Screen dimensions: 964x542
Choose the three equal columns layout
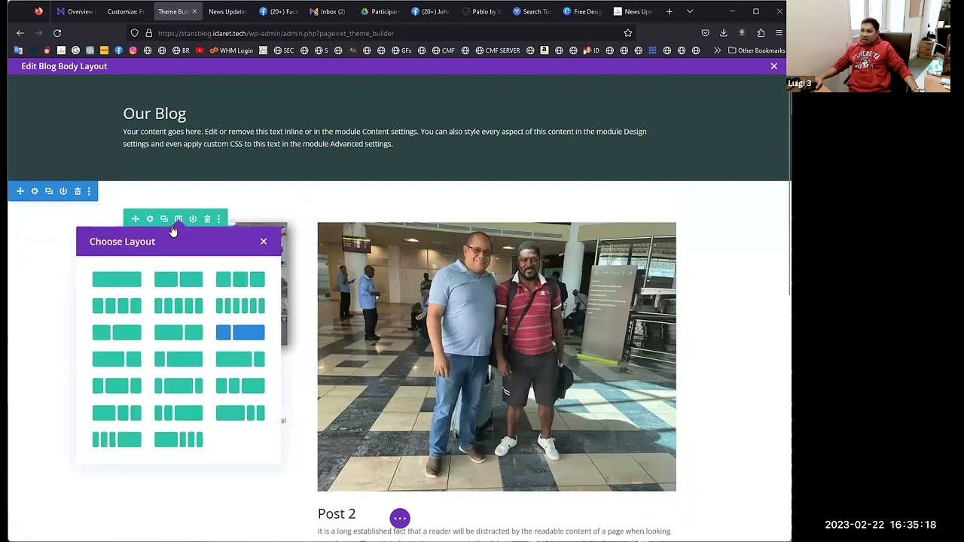click(x=240, y=279)
